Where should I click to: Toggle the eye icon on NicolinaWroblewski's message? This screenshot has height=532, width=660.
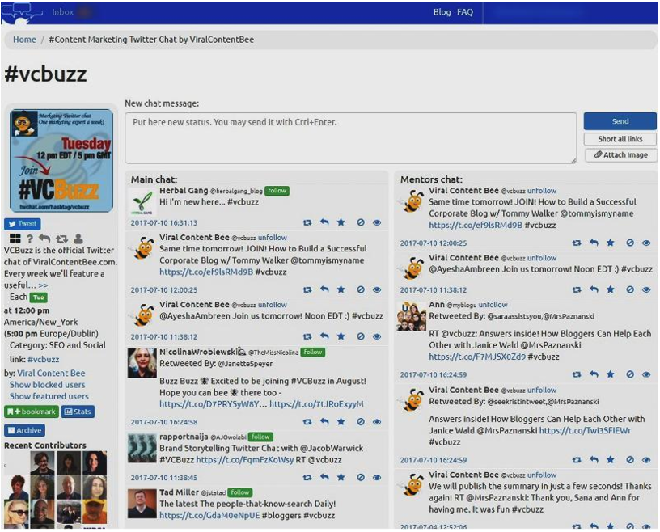[x=377, y=421]
